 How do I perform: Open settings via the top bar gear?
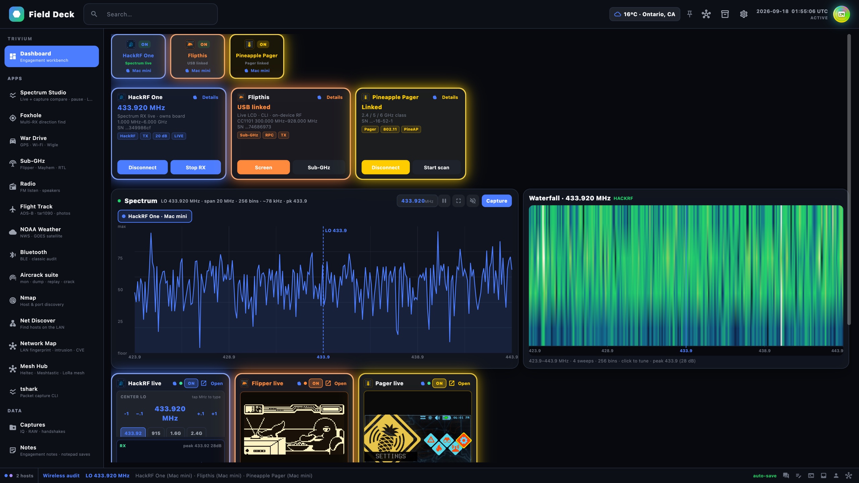coord(744,14)
